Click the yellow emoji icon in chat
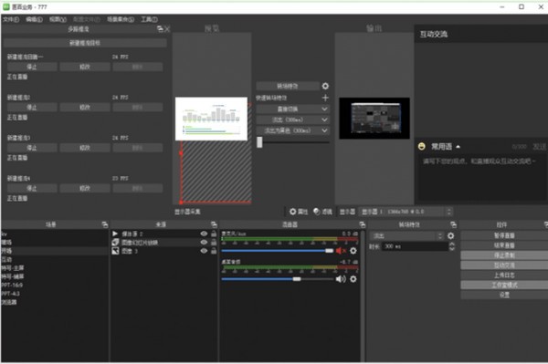The height and width of the screenshot is (364, 548). pyautogui.click(x=422, y=147)
